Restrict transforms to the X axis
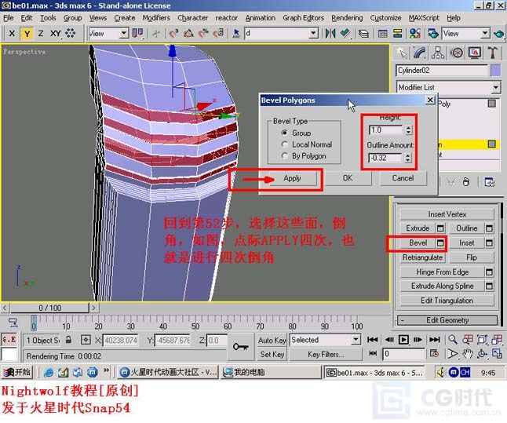507x423 pixels. click(12, 33)
